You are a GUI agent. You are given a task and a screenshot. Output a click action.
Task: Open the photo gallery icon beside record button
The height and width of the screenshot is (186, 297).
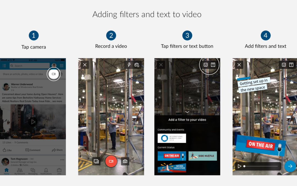(96, 161)
